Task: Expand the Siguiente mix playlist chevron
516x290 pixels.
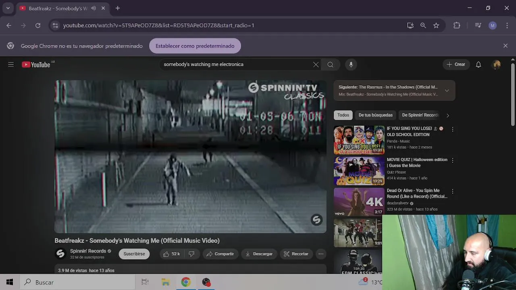Action: click(447, 91)
